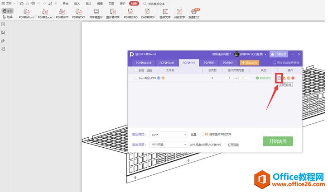Open the 开始 ribbon tab
Screen dimensions: 328x192
pyautogui.click(x=66, y=4)
